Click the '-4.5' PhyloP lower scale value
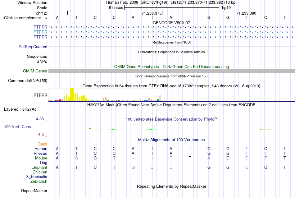The width and height of the screenshot is (295, 198). coord(40,135)
